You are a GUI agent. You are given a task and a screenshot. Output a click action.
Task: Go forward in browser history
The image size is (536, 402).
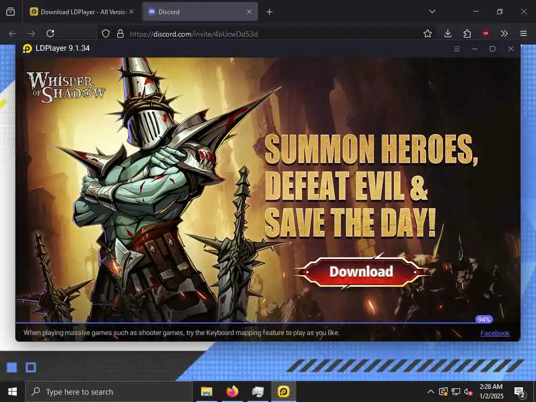[x=31, y=33]
